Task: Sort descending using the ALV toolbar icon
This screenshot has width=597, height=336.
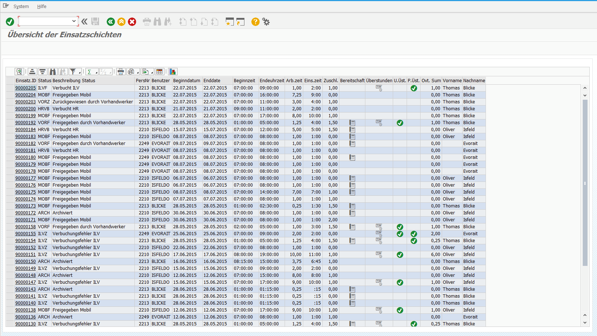Action: tap(42, 72)
